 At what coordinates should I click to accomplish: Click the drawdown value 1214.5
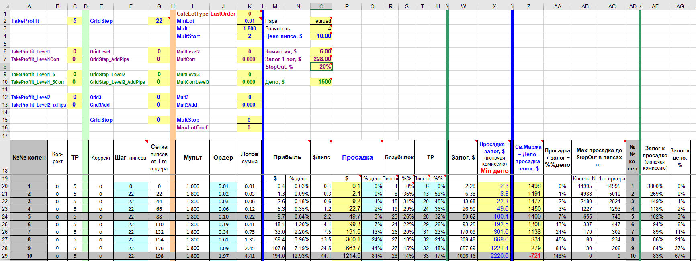347,256
